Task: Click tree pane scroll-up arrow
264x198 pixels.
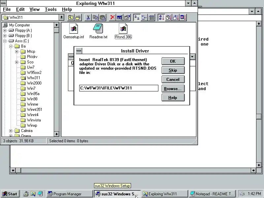Action: click(x=56, y=25)
